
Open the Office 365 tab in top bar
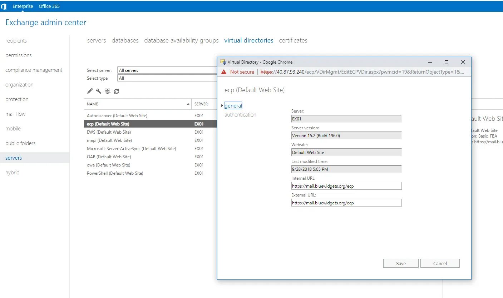(49, 6)
